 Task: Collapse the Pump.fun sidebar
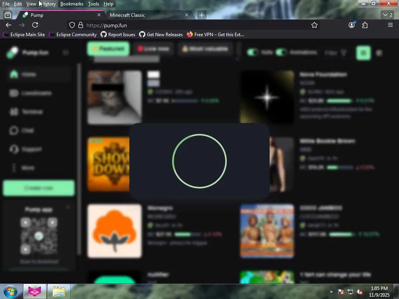(65, 53)
